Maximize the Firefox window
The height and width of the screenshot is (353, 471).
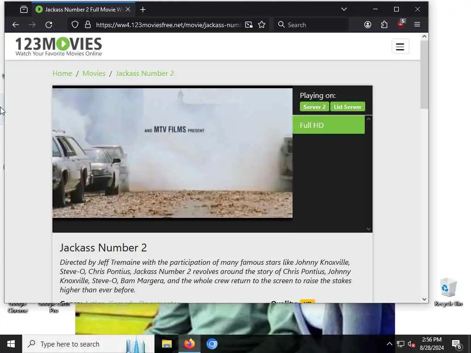click(396, 9)
